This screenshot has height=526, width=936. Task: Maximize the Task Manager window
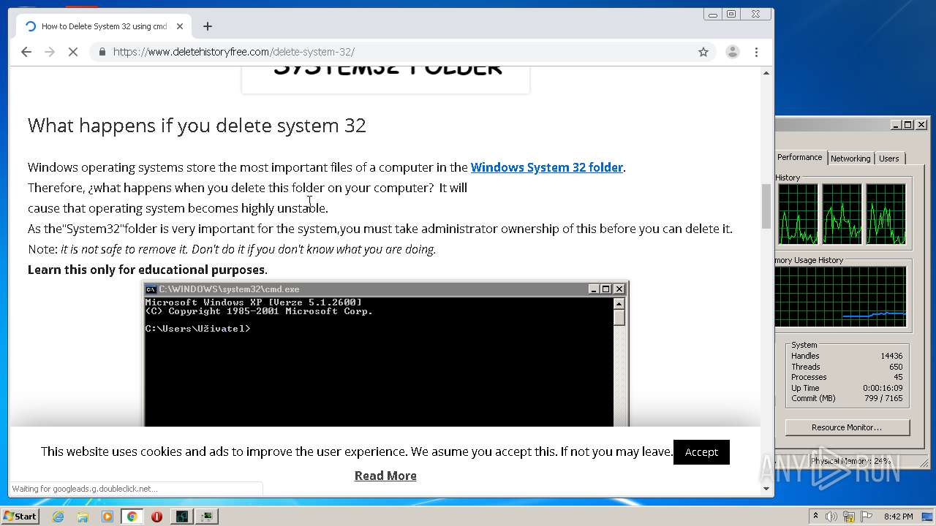click(908, 125)
